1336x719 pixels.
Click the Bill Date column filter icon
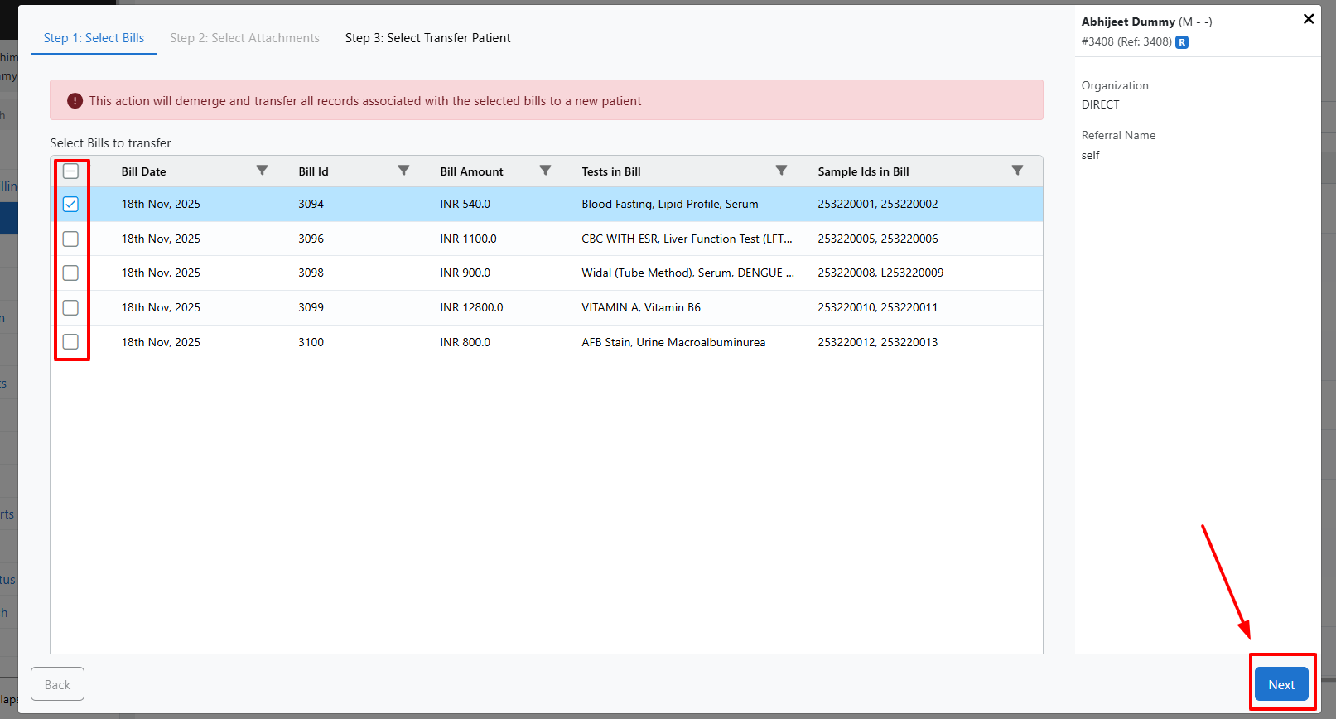click(x=262, y=171)
